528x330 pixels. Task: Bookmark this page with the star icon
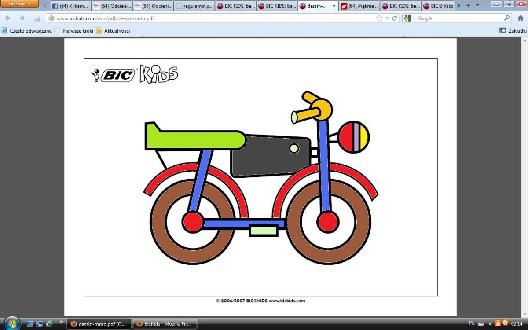[379, 18]
